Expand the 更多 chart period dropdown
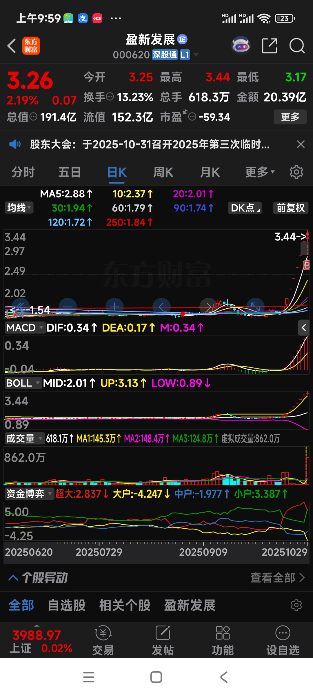 (260, 172)
